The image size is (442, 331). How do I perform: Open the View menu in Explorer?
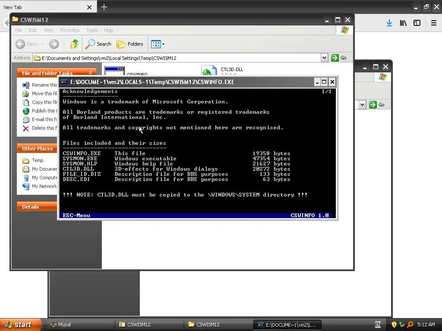(48, 30)
